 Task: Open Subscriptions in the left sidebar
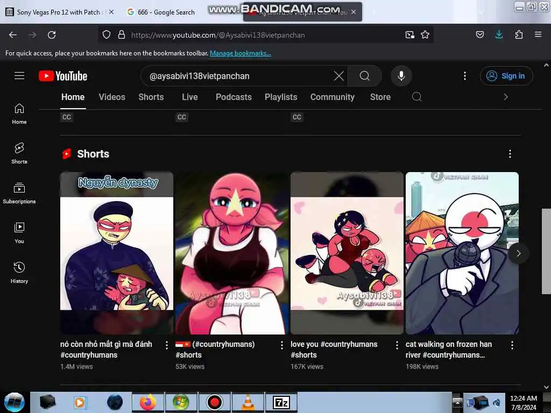pos(19,194)
